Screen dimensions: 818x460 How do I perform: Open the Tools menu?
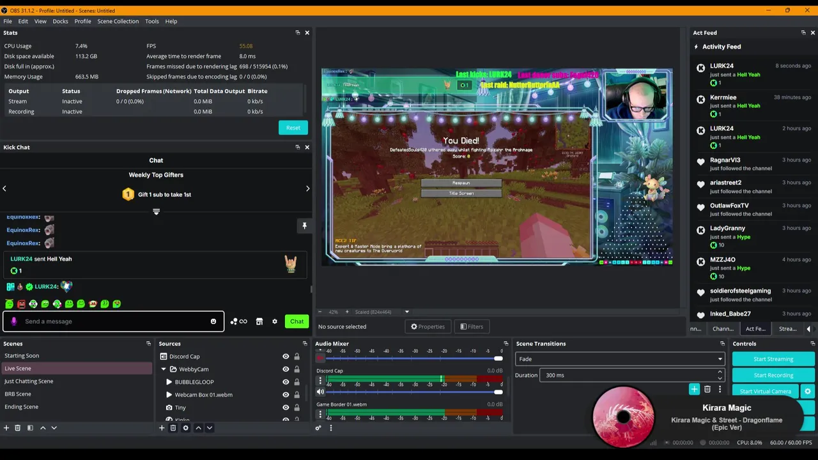click(151, 21)
